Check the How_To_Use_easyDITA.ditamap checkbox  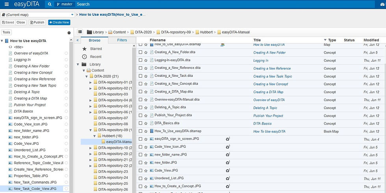pos(140,131)
